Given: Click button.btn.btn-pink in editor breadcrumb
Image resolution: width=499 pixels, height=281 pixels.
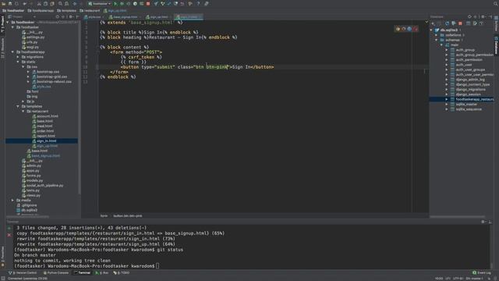Looking at the screenshot, I should pos(128,216).
